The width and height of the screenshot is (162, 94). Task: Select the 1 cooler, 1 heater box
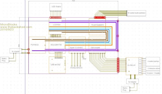pos(153,73)
